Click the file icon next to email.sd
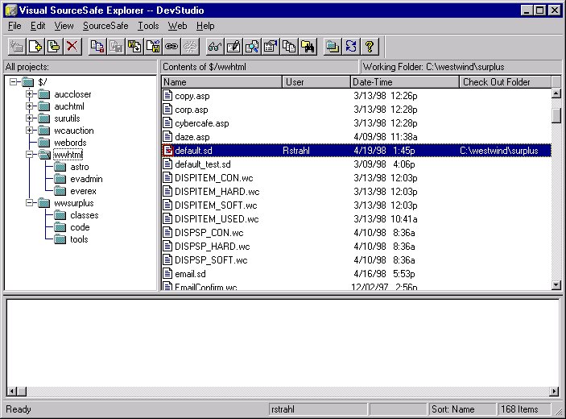This screenshot has height=419, width=566. 167,273
